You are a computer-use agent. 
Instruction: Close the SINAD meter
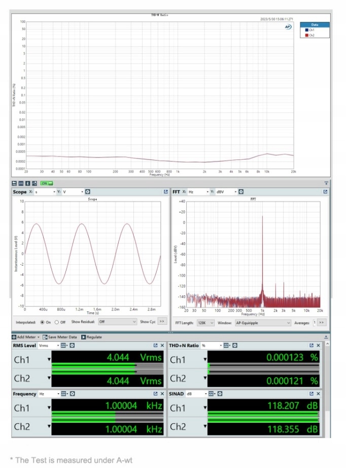318,394
